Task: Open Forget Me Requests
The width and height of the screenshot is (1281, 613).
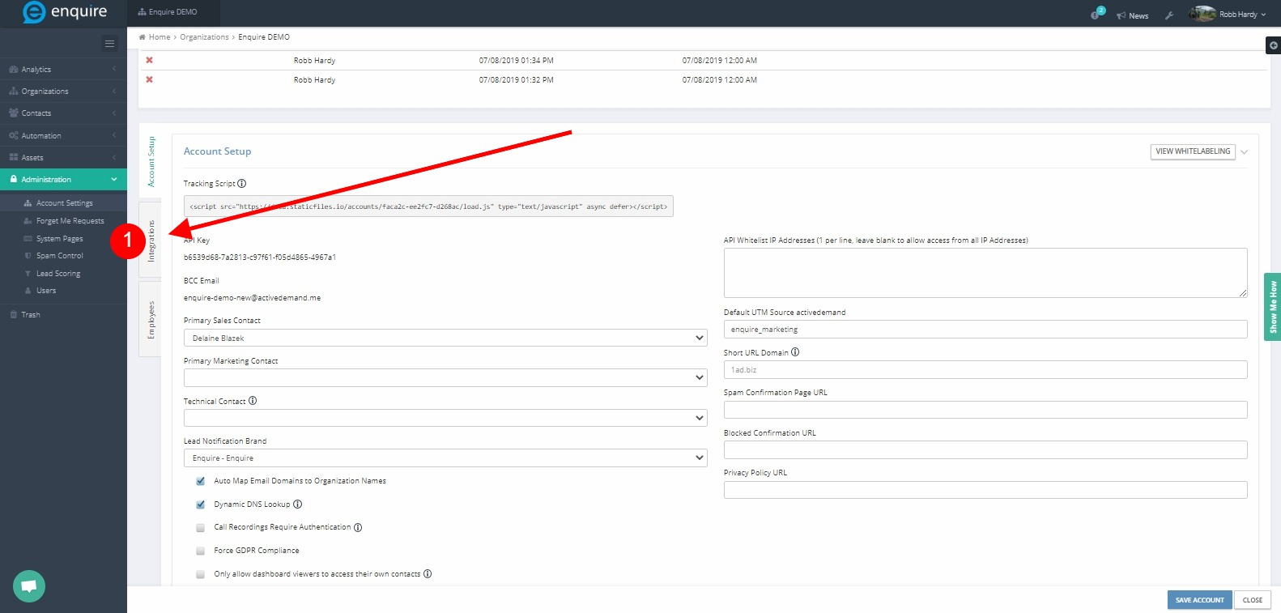Action: [70, 221]
